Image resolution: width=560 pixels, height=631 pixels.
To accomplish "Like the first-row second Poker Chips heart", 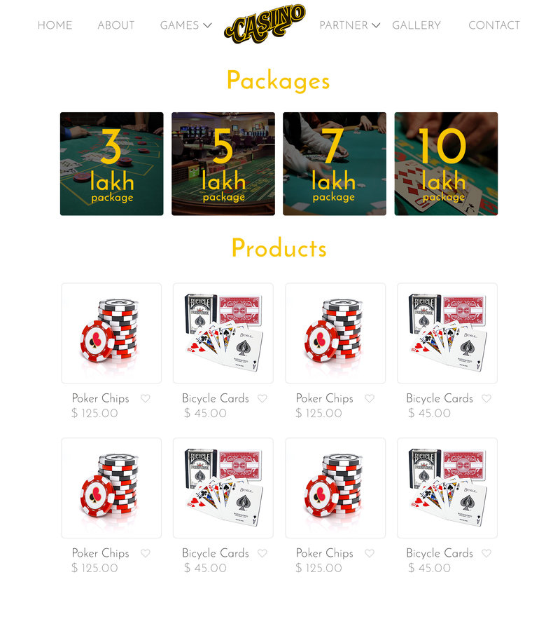I will click(x=370, y=398).
